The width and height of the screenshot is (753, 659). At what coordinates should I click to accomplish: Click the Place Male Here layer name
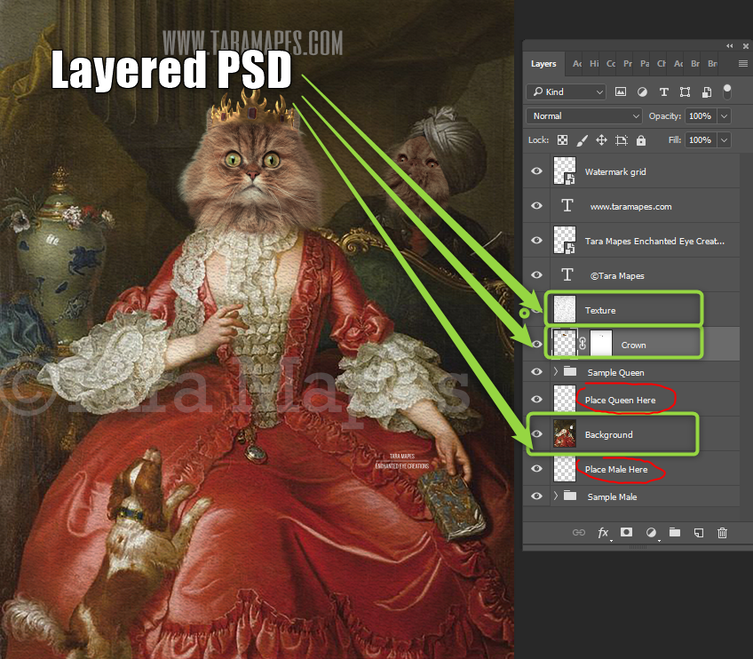point(616,469)
